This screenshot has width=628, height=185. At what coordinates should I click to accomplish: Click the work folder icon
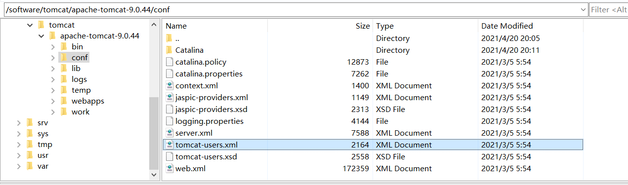(63, 112)
